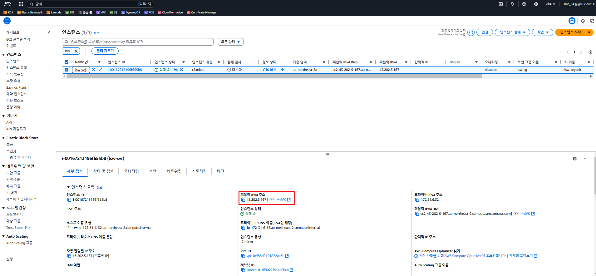Open 키 페어 in the sidebar
The image size is (596, 276).
pos(12,193)
